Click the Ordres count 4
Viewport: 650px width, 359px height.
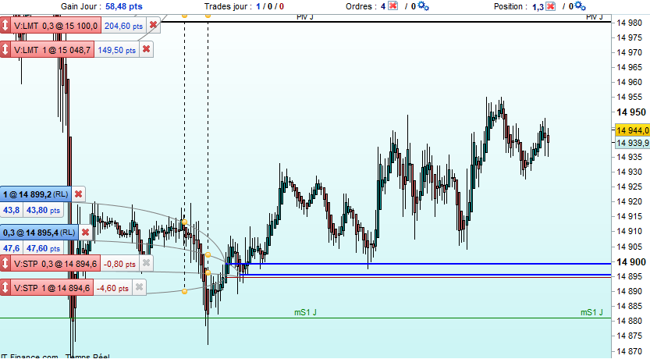pyautogui.click(x=383, y=6)
